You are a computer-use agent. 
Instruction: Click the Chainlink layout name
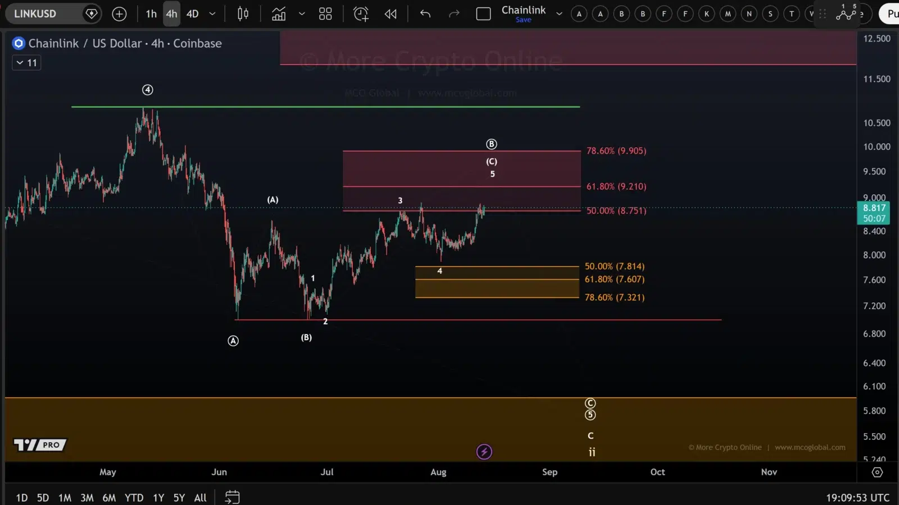(x=523, y=10)
